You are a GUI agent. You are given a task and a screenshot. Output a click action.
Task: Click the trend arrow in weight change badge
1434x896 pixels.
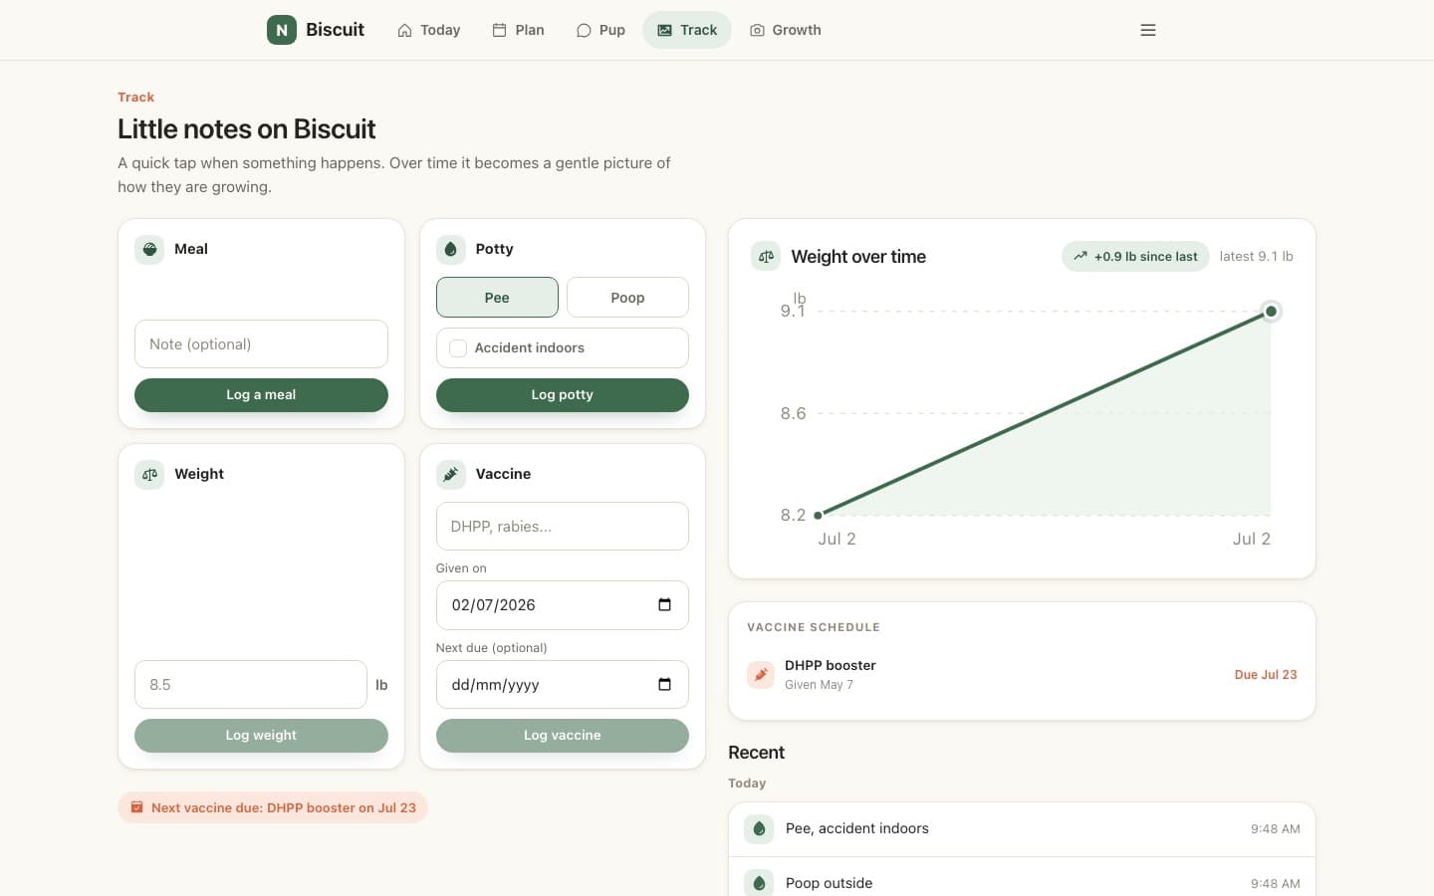pos(1080,256)
